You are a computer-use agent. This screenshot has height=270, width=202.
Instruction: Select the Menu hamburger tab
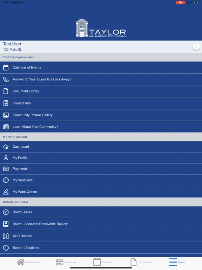pyautogui.click(x=177, y=262)
